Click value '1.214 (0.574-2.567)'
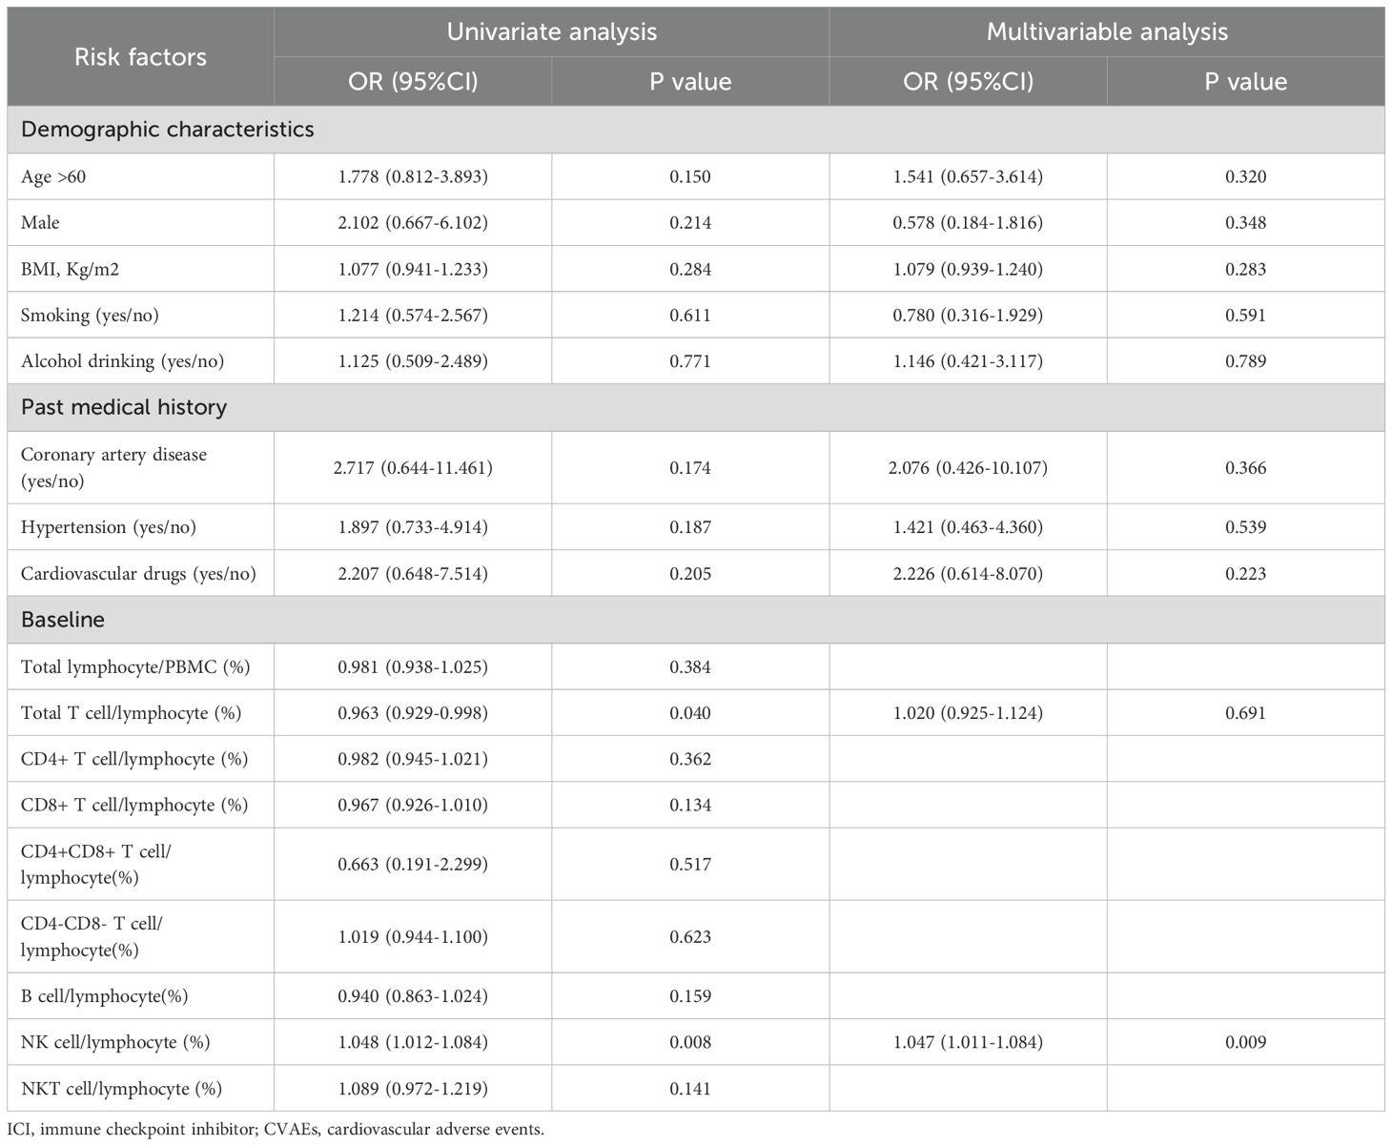 [413, 315]
